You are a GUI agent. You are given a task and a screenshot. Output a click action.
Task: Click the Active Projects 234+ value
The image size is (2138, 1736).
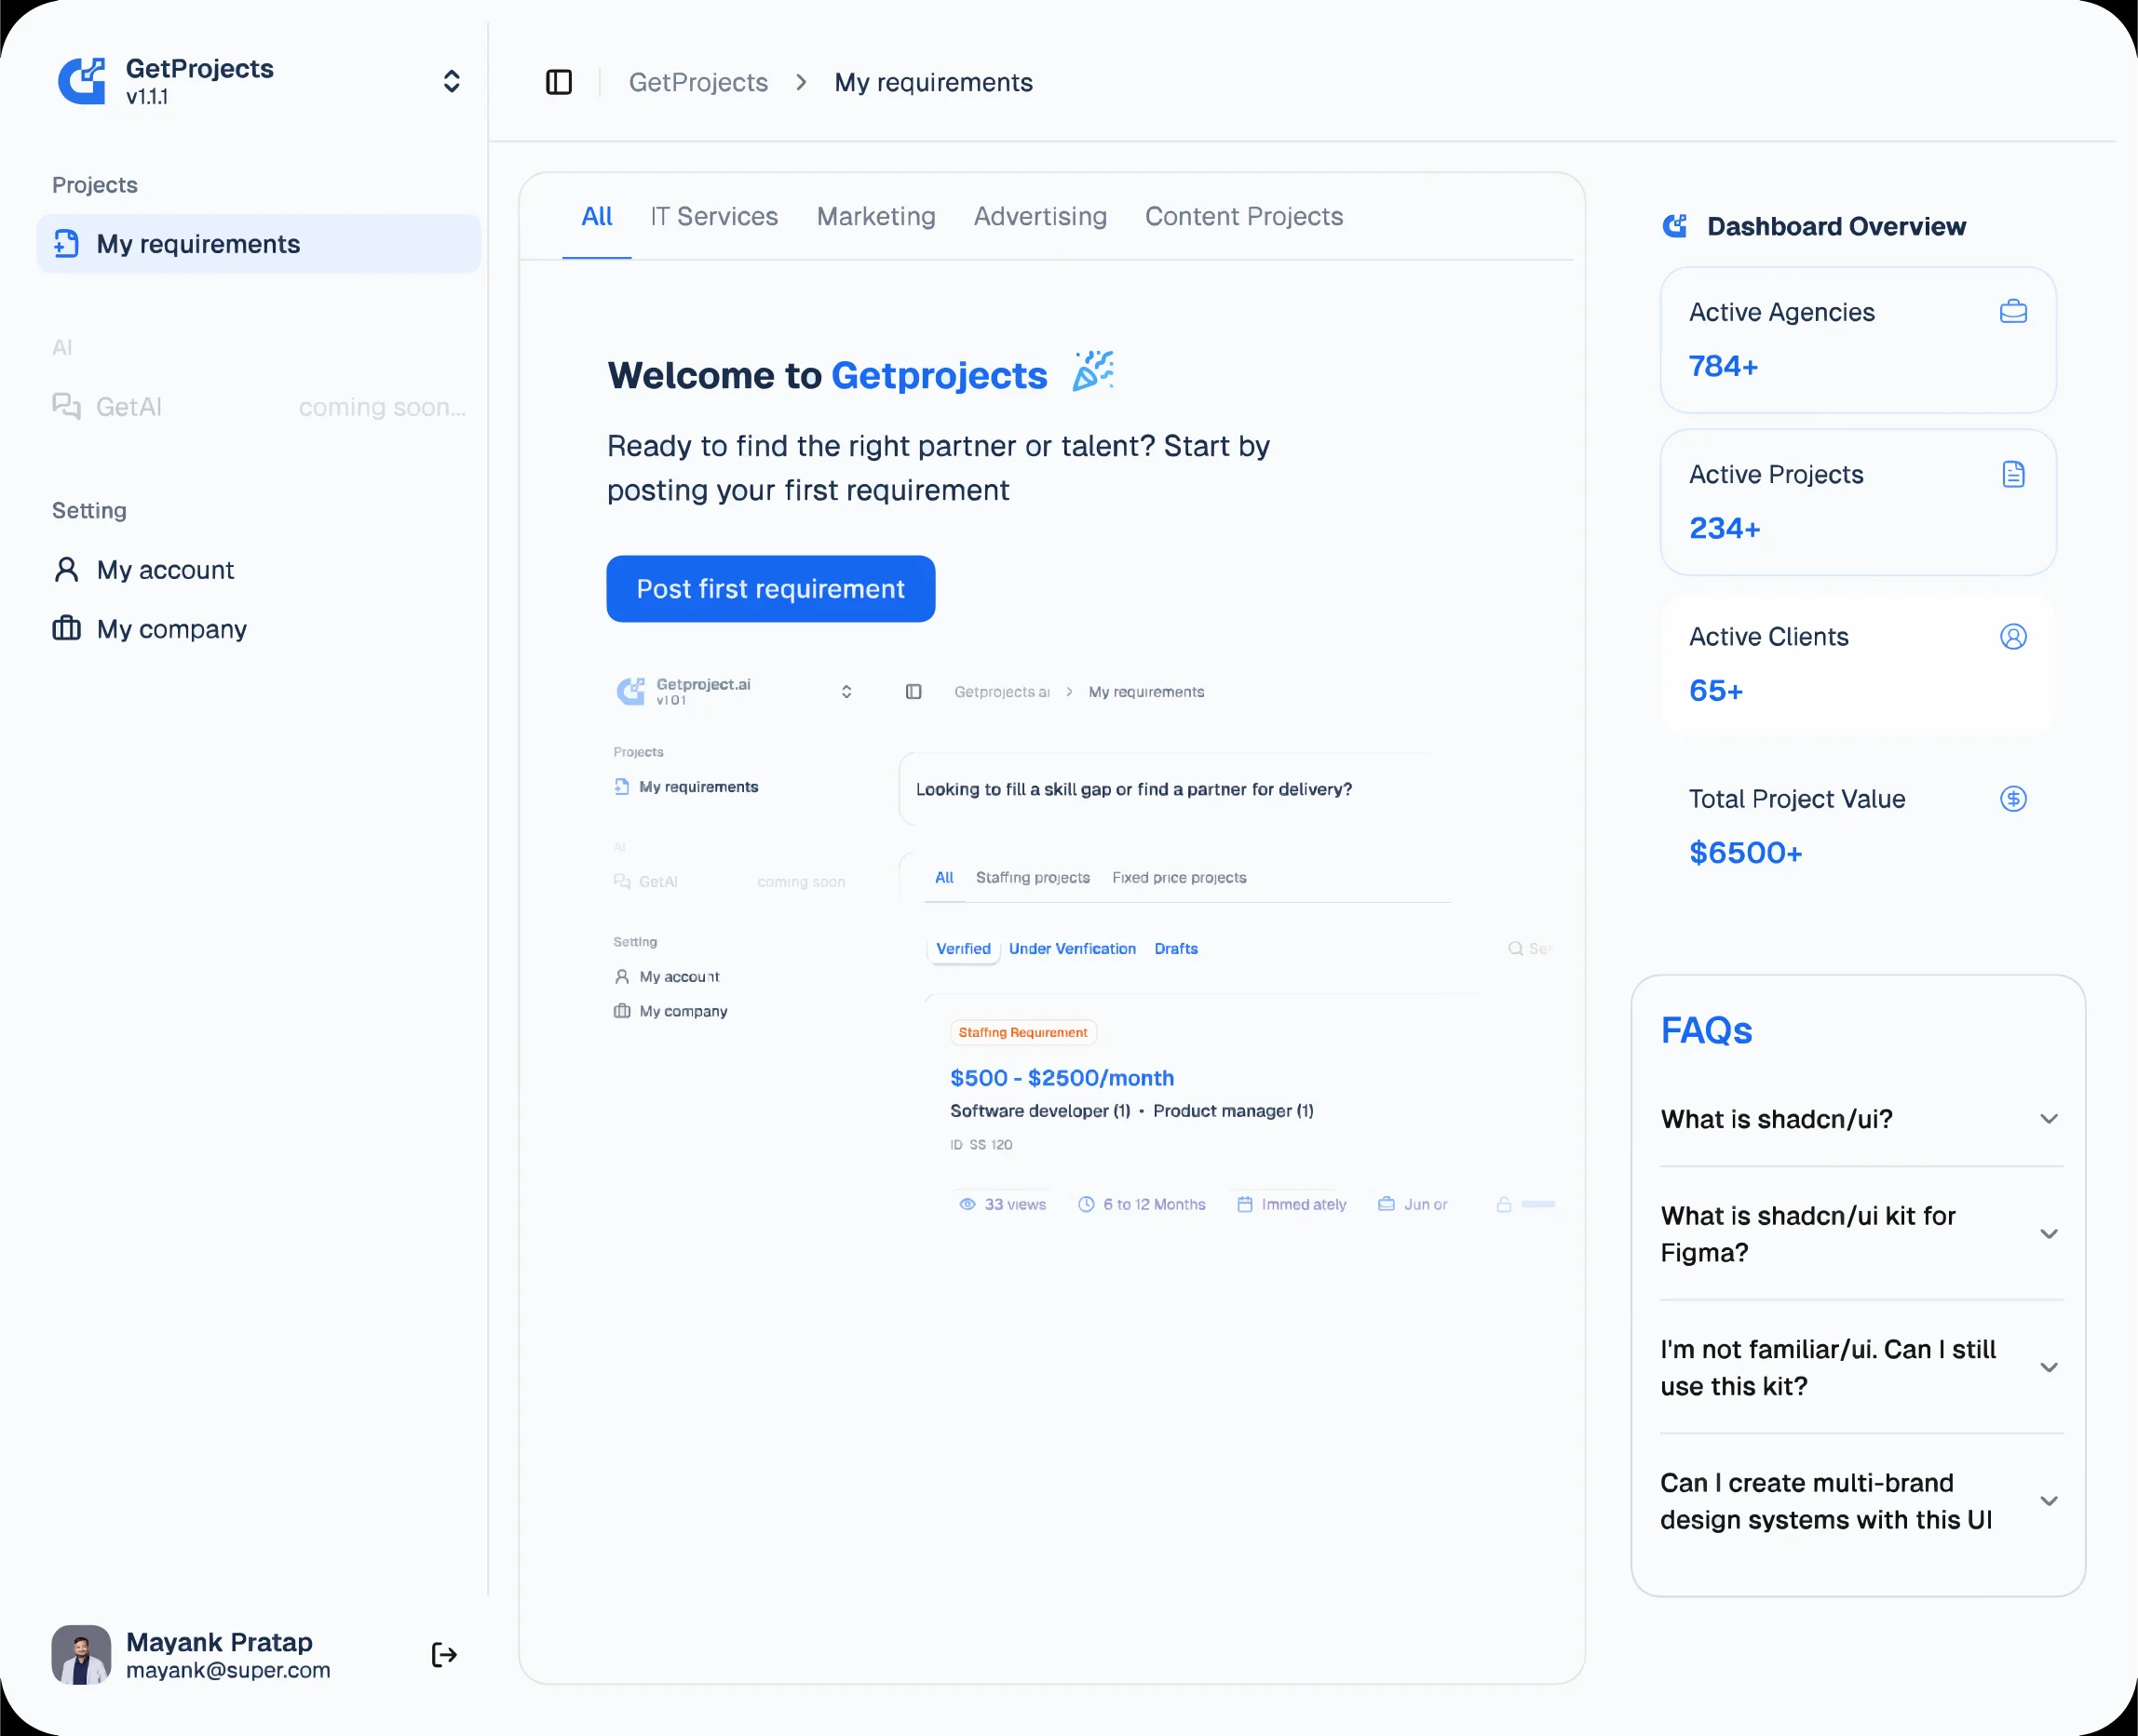point(1724,528)
